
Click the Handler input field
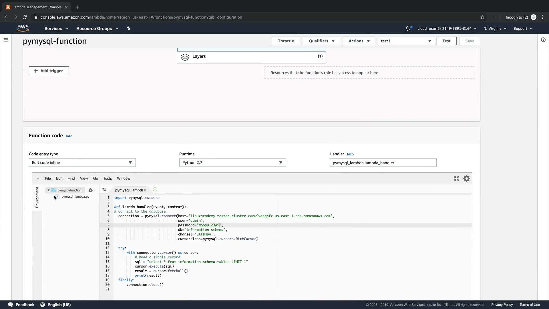383,163
